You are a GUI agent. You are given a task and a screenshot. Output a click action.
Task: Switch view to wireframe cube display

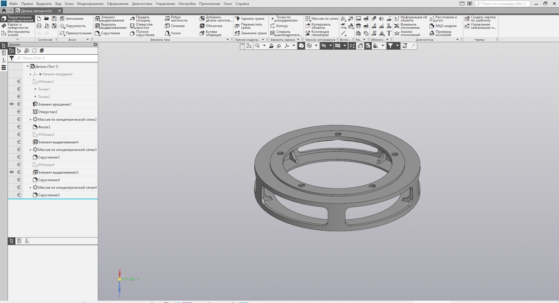click(x=309, y=46)
